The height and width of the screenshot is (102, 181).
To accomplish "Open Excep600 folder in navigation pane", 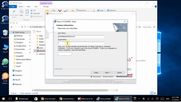I will coord(20,56).
